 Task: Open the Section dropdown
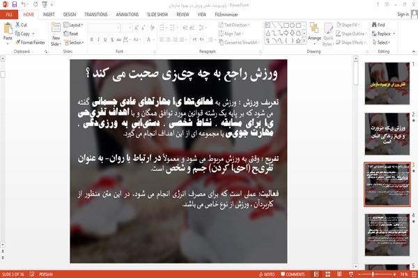[x=74, y=43]
